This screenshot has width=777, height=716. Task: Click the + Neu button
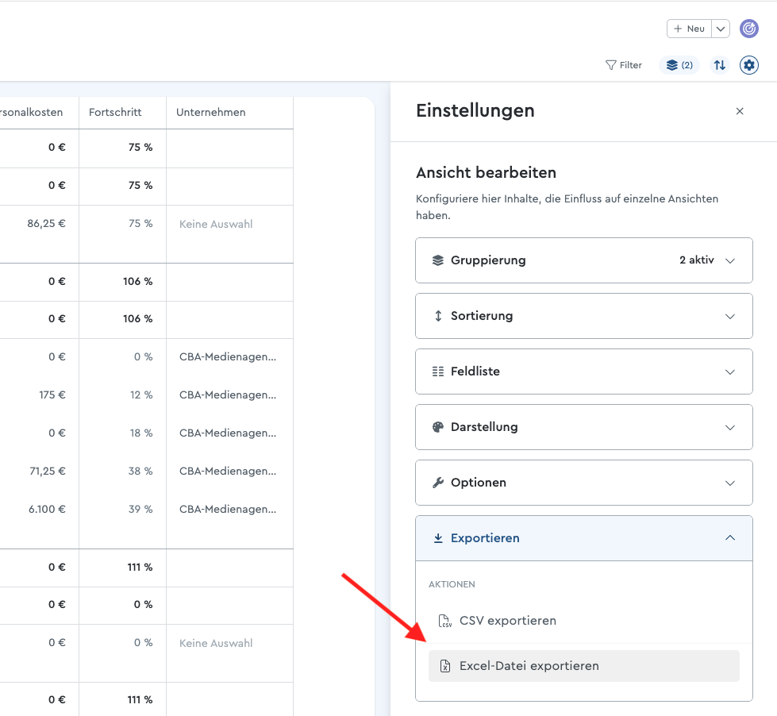tap(689, 29)
